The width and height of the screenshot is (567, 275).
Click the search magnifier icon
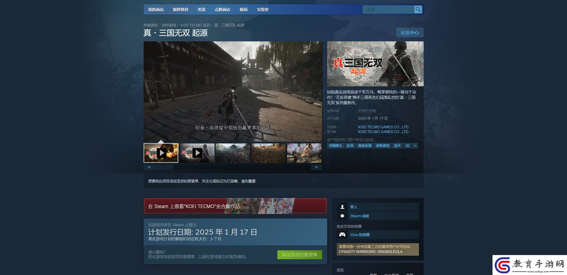tap(418, 10)
